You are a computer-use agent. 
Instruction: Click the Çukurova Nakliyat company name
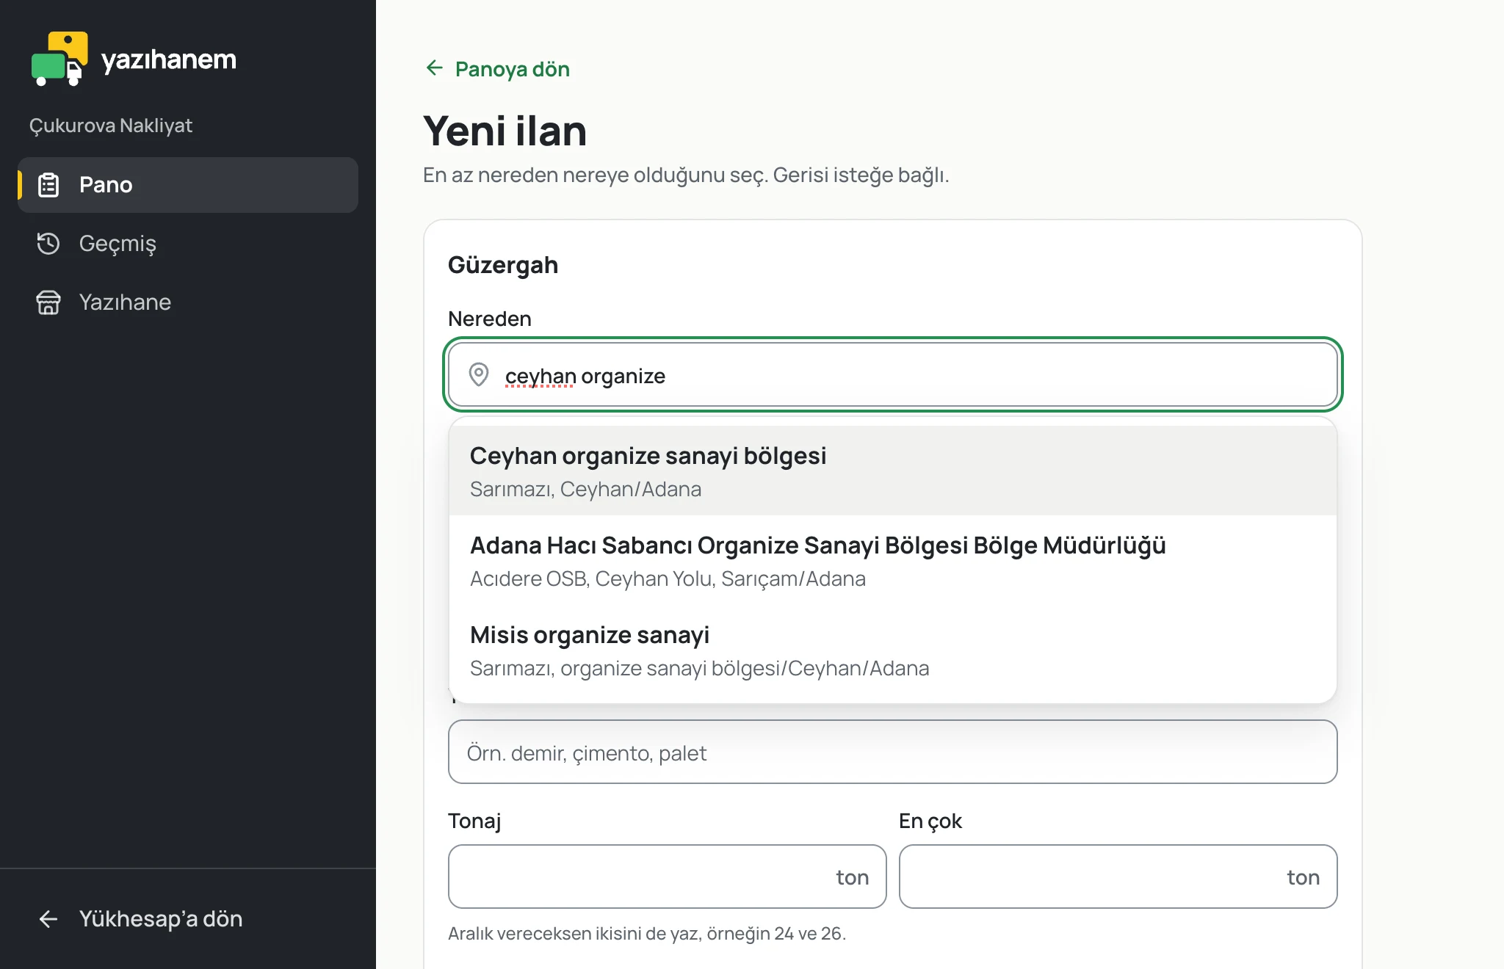pyautogui.click(x=111, y=126)
